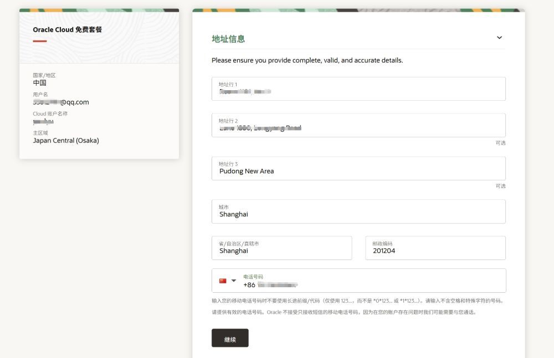The height and width of the screenshot is (358, 554).
Task: Click the 继续 button
Action: [230, 338]
